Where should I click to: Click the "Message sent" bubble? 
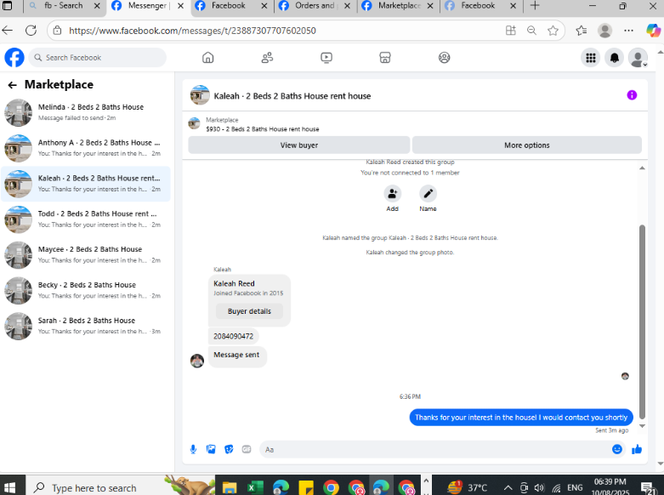pos(236,356)
